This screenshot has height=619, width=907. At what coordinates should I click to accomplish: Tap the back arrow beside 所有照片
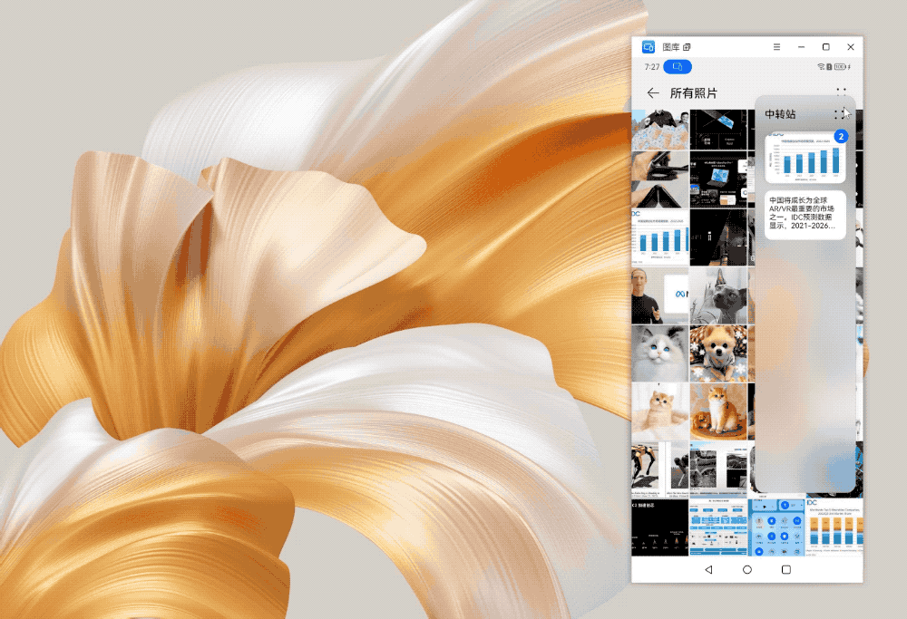pyautogui.click(x=653, y=93)
